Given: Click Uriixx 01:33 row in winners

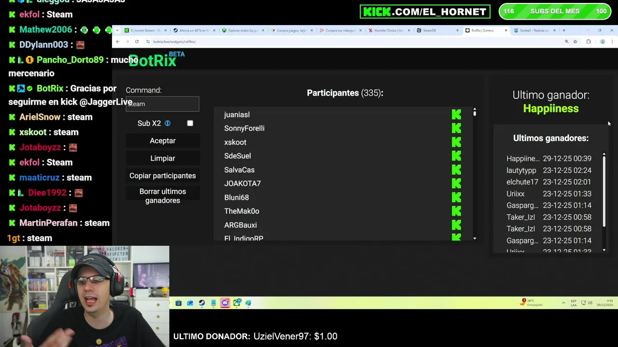Looking at the screenshot, I should click(x=549, y=194).
